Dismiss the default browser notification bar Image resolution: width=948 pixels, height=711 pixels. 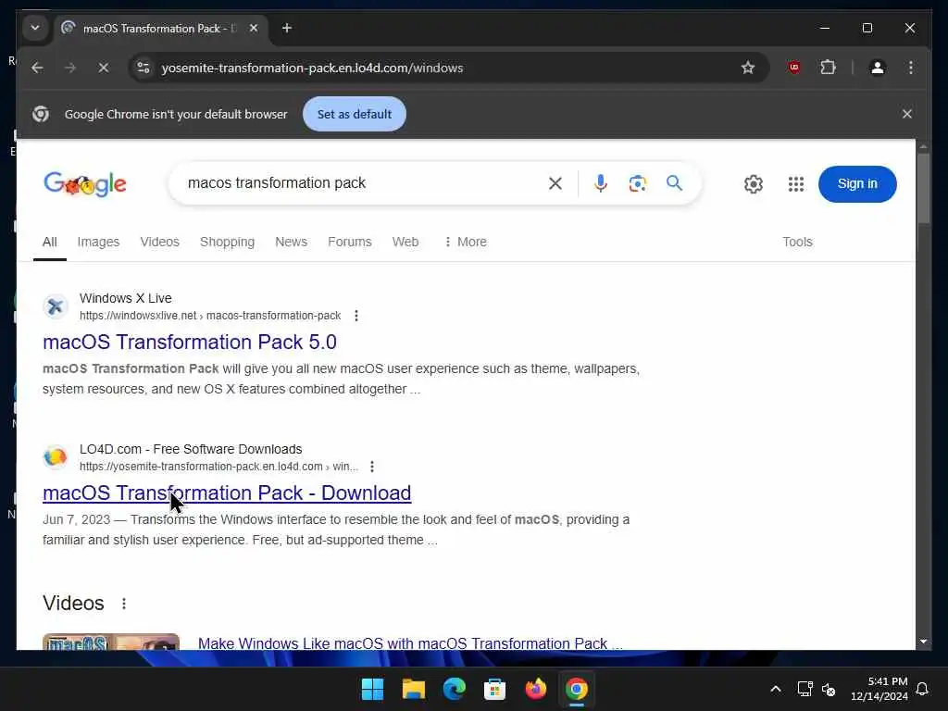[907, 114]
